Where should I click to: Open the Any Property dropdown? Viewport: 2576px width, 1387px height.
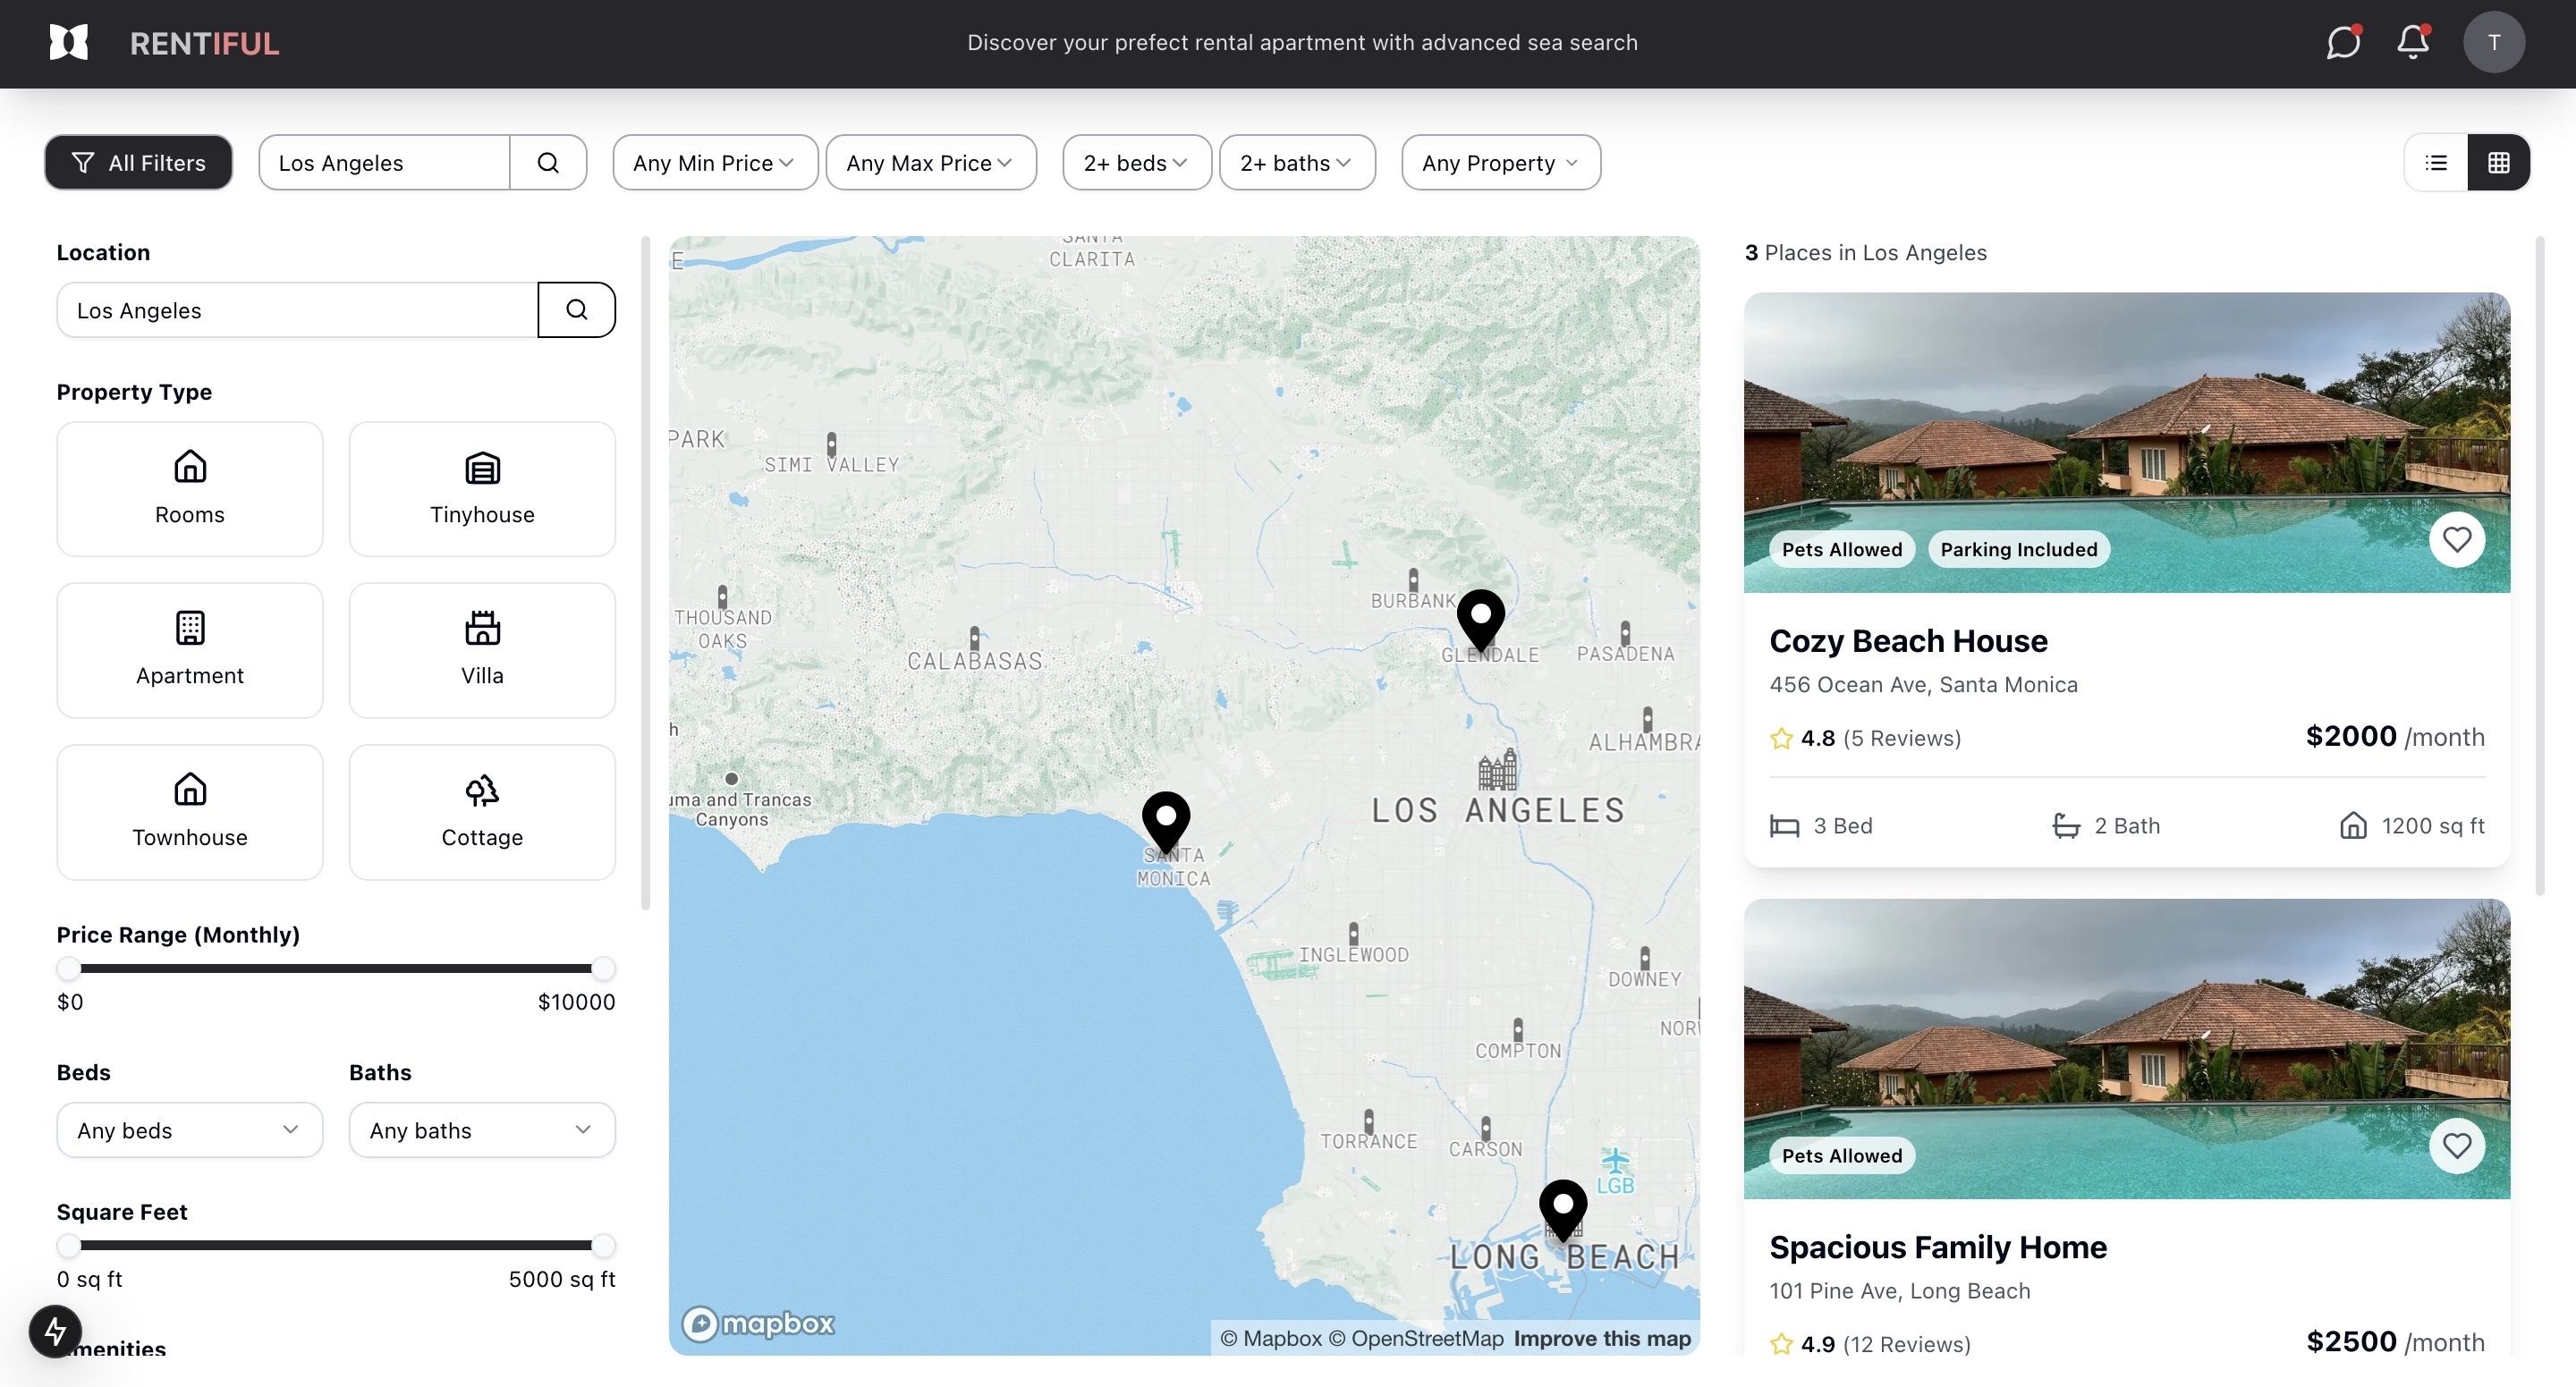coord(1501,162)
